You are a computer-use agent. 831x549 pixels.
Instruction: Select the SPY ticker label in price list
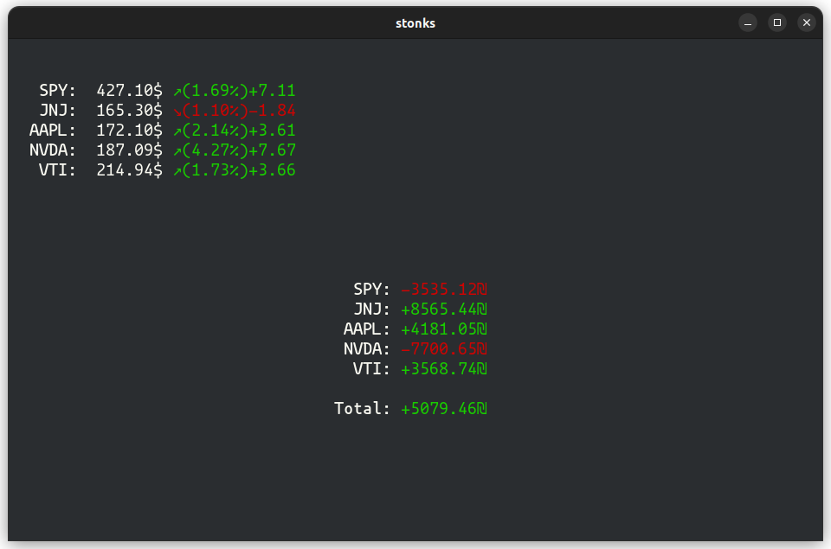pos(57,91)
